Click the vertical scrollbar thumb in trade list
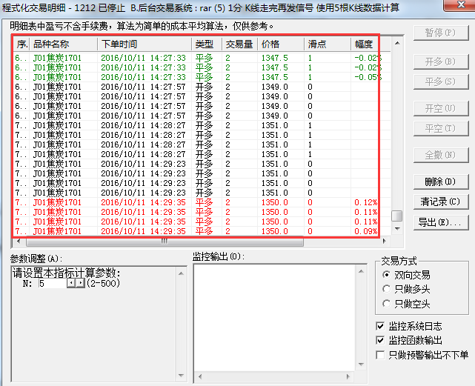The width and height of the screenshot is (475, 386). pos(397,216)
